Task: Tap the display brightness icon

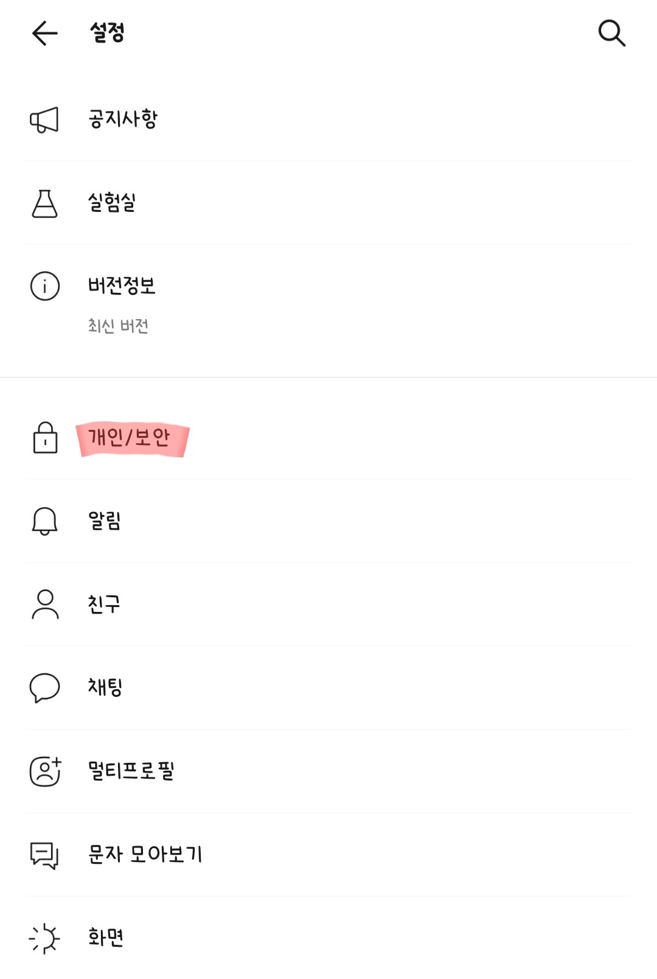Action: tap(44, 938)
